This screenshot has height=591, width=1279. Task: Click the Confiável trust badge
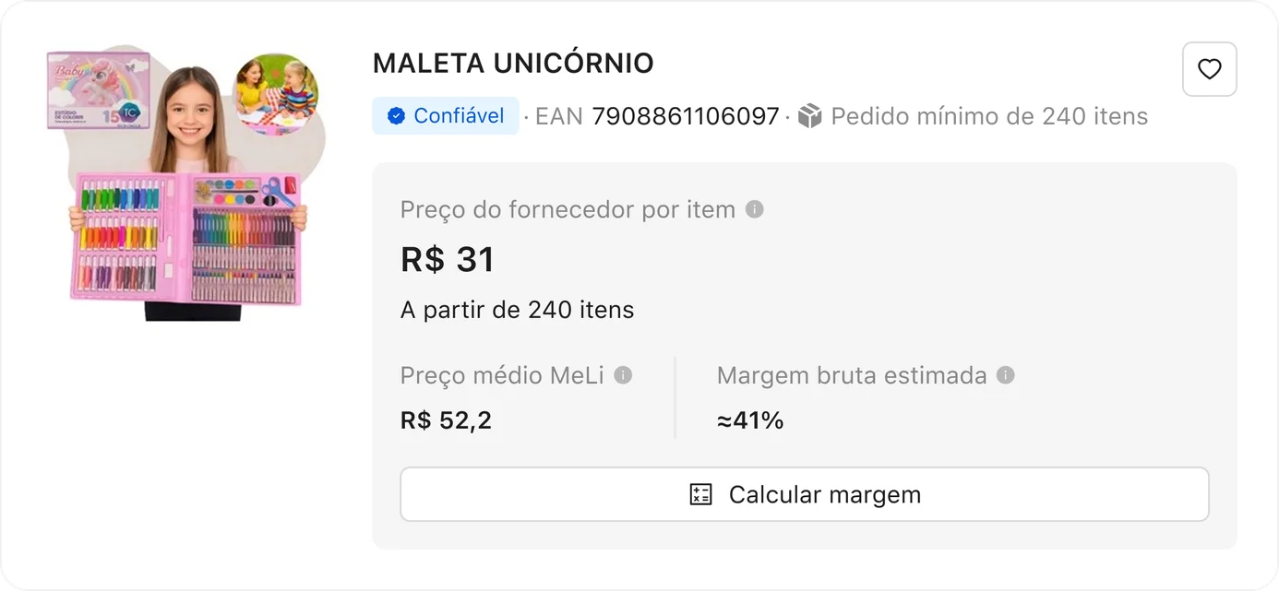coord(446,116)
